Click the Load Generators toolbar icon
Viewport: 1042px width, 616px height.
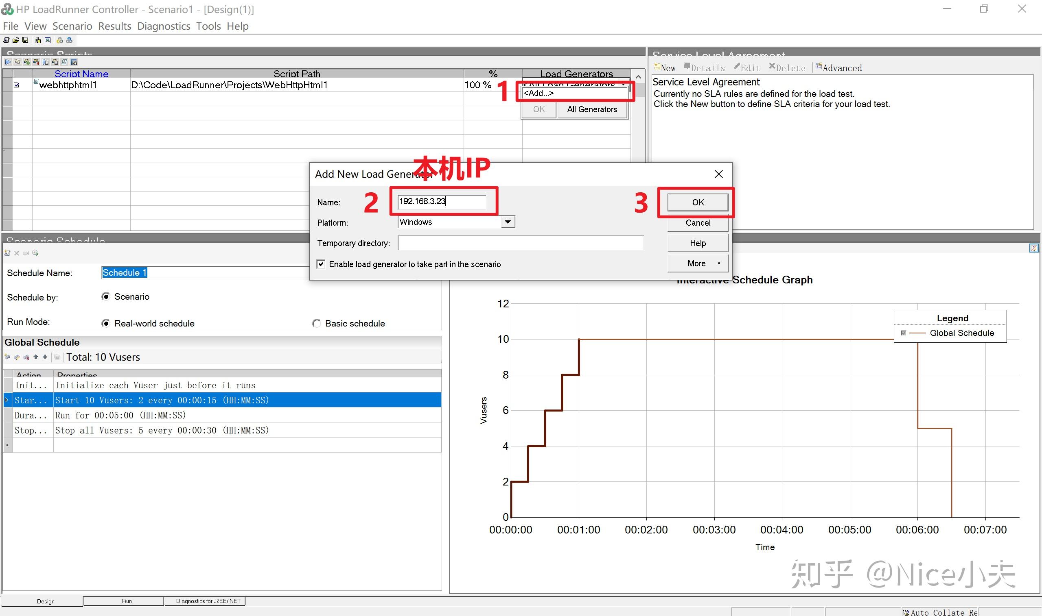tap(38, 40)
